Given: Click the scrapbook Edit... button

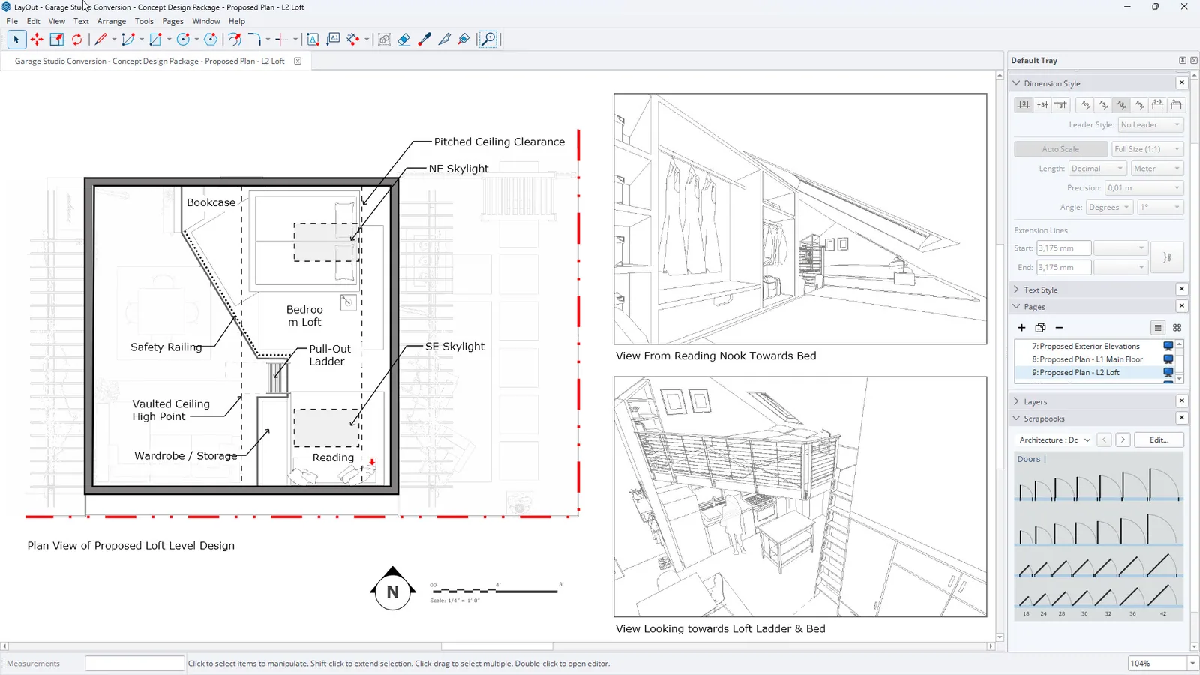Looking at the screenshot, I should click(1159, 440).
